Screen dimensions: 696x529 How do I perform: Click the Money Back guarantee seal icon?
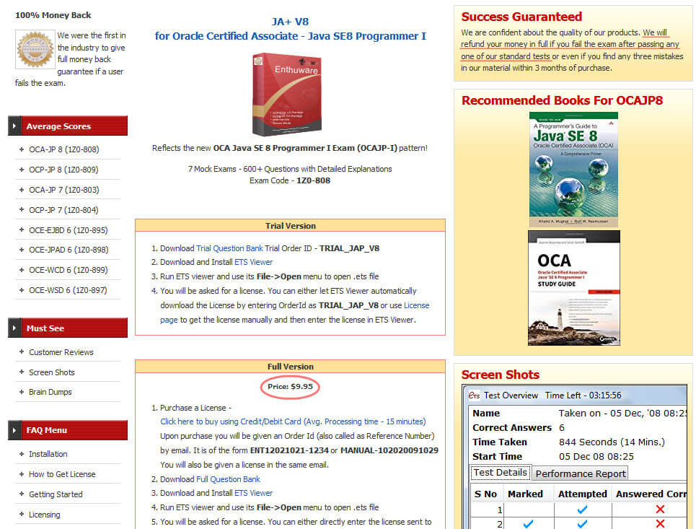pyautogui.click(x=35, y=49)
